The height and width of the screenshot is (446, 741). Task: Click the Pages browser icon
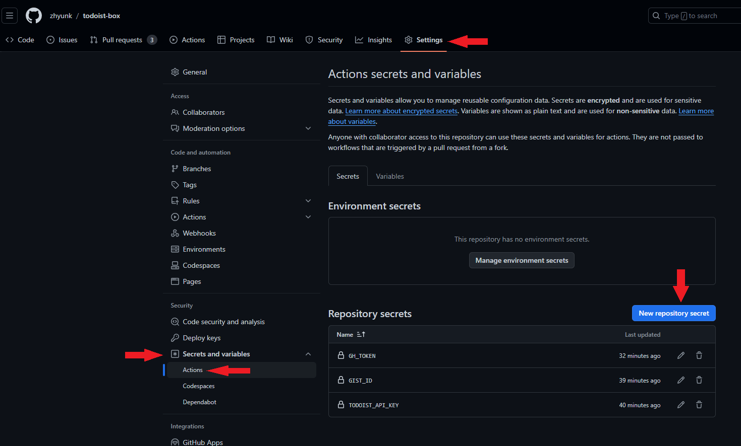[x=175, y=281]
